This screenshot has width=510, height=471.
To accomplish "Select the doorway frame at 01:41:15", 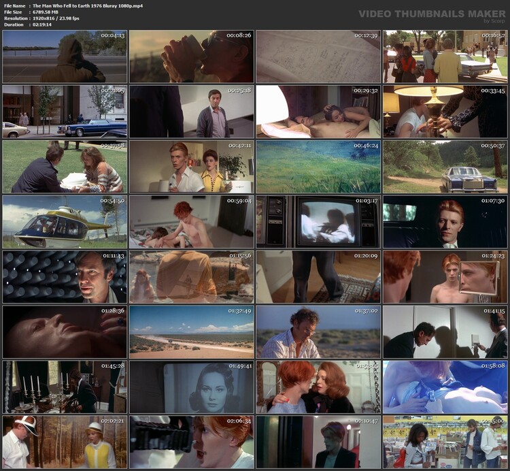I will [445, 331].
